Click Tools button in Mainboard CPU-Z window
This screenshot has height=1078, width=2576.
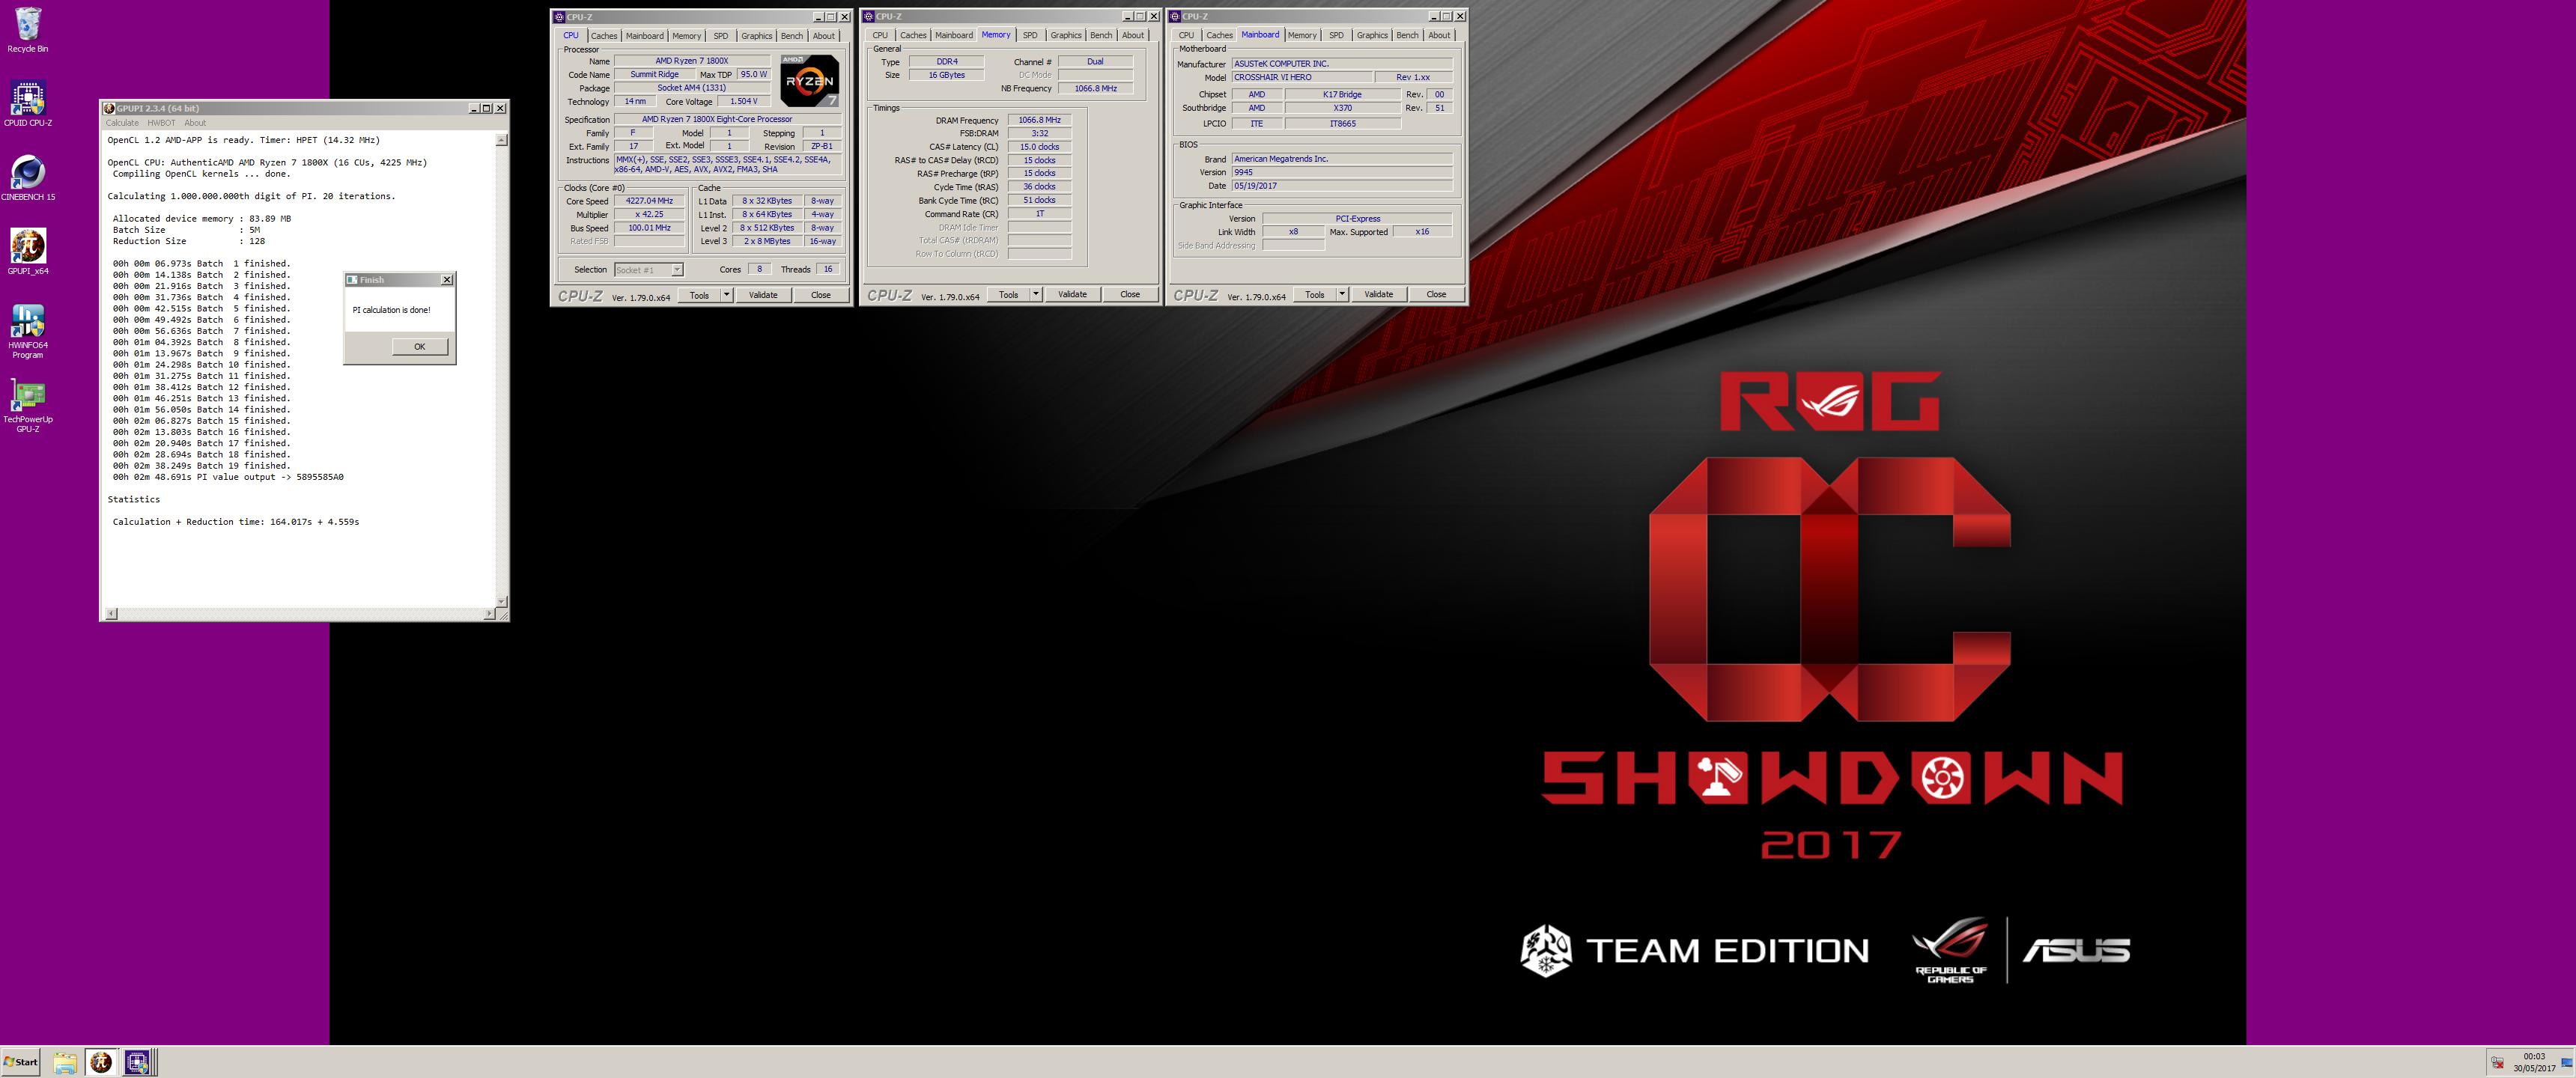point(1314,294)
